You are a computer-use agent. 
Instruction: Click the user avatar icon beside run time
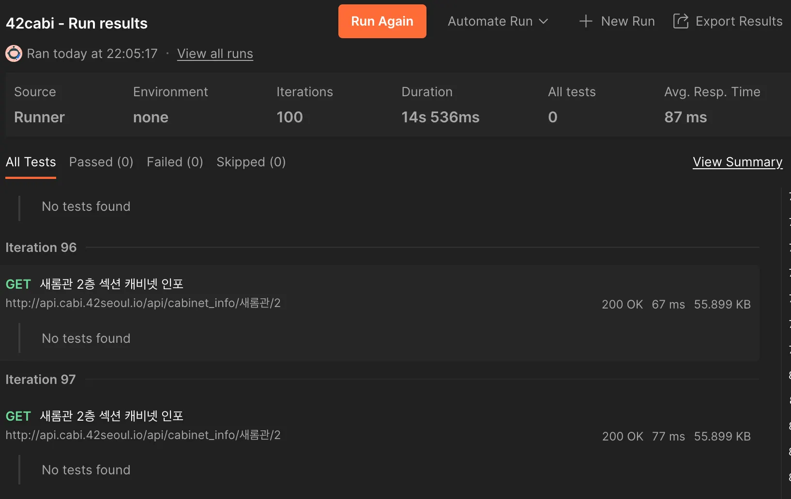click(14, 53)
